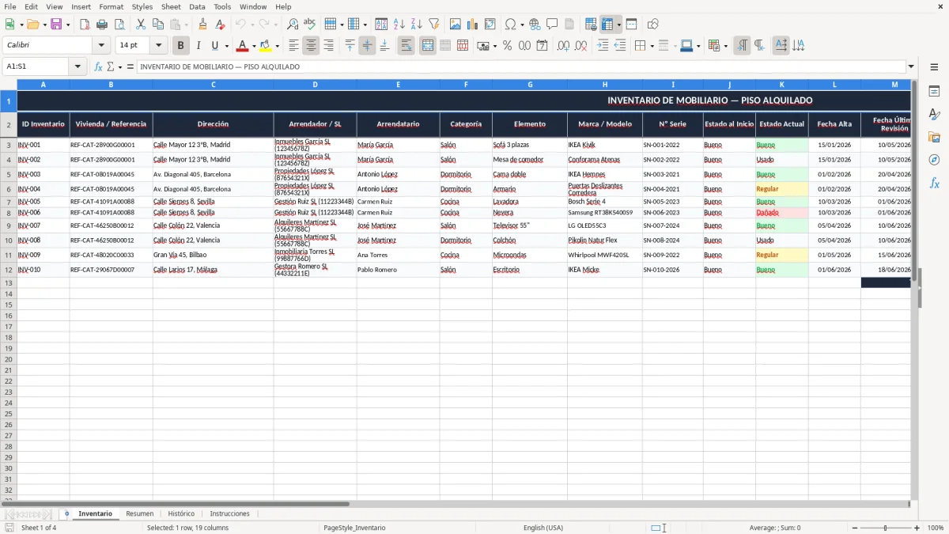
Task: Insert special character Omega icon
Action: tap(510, 25)
